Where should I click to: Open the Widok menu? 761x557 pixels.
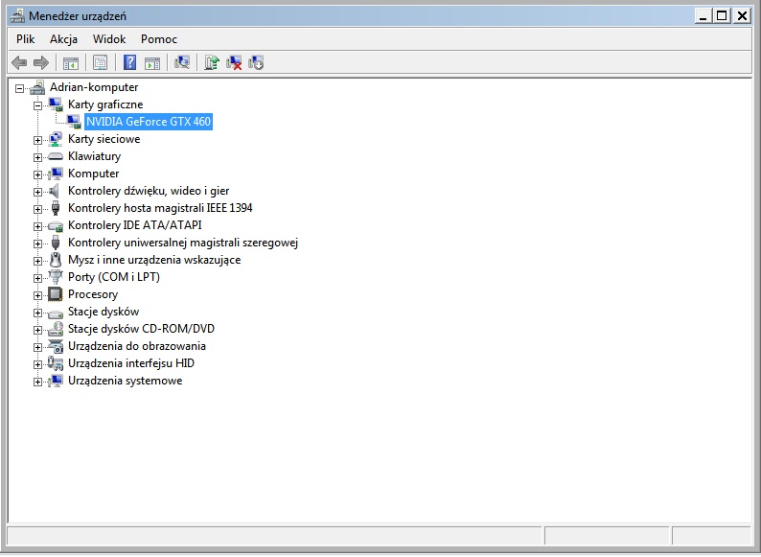pos(109,39)
